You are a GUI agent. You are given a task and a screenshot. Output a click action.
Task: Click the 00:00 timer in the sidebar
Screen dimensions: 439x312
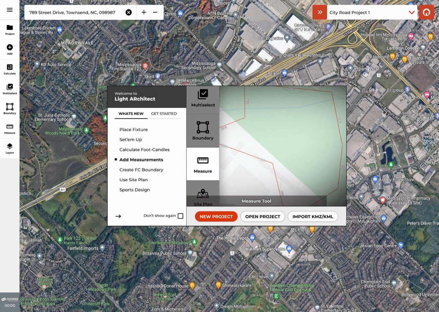(x=10, y=305)
